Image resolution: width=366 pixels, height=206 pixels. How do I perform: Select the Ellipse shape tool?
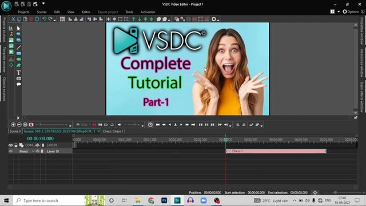pos(18,60)
